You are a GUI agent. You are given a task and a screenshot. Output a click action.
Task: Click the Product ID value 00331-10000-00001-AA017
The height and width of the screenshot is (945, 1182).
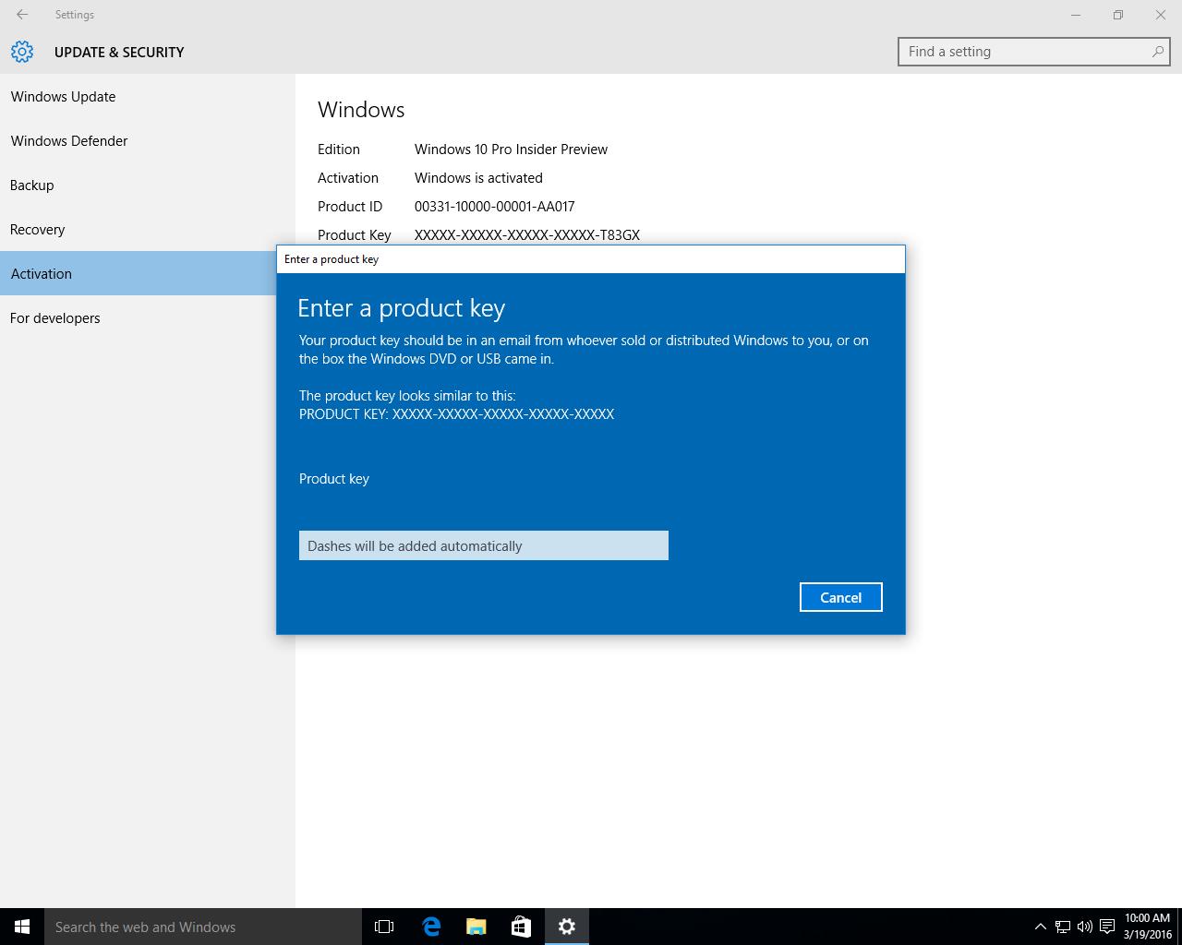494,207
